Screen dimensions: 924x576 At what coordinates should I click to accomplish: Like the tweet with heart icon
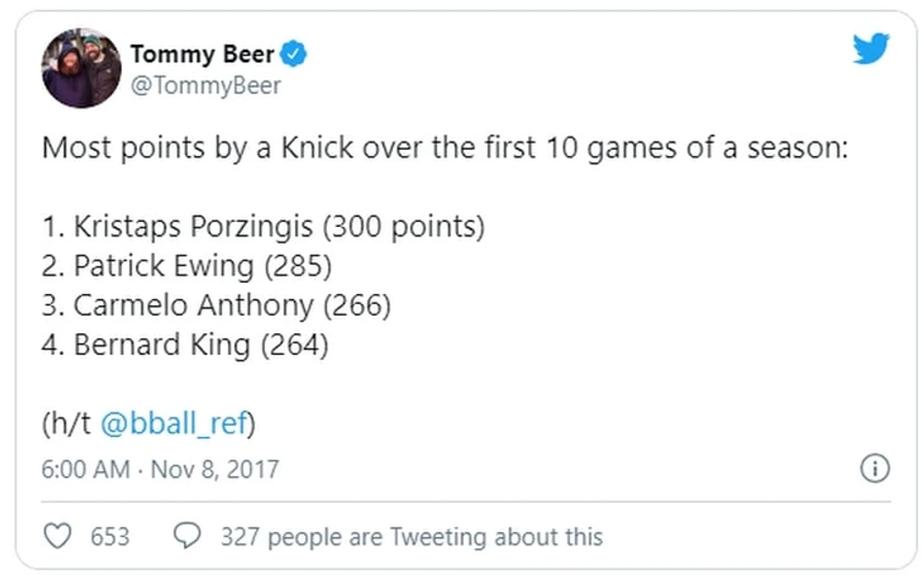click(x=57, y=536)
